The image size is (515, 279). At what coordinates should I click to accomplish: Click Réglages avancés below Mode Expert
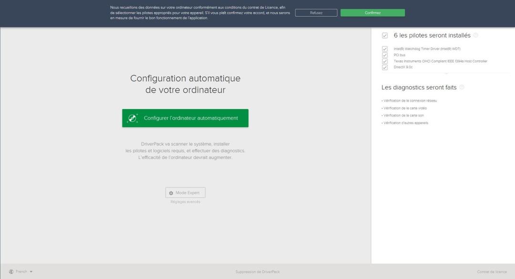(x=185, y=202)
